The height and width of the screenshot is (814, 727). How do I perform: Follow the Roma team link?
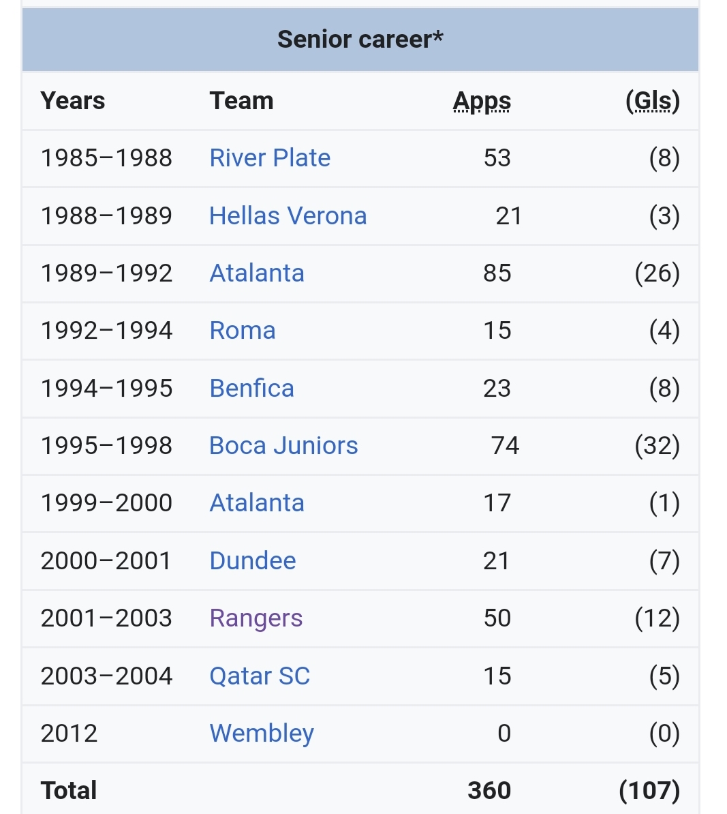(x=243, y=331)
